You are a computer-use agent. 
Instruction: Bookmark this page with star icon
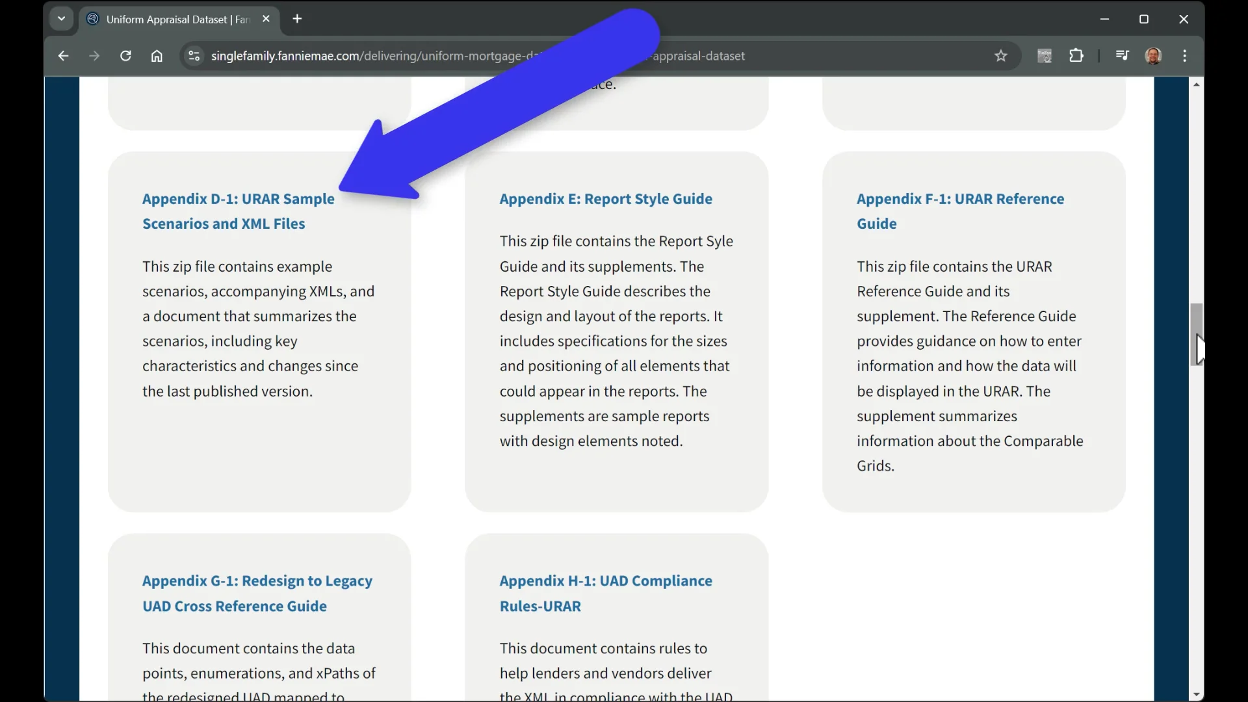1001,56
